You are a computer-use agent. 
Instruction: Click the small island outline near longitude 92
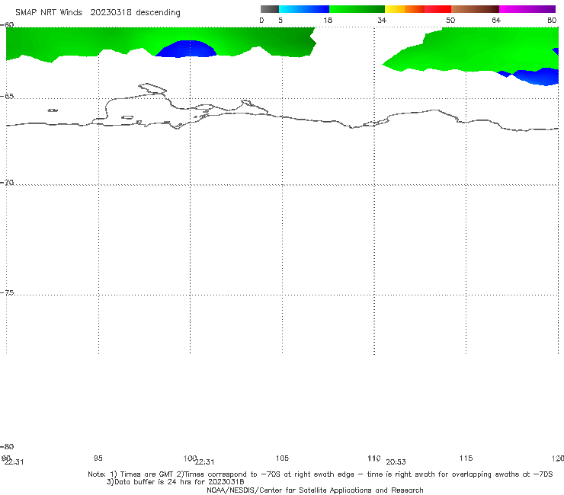(x=53, y=110)
